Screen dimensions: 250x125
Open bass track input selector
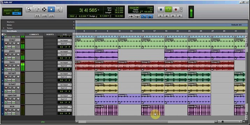click(x=65, y=62)
